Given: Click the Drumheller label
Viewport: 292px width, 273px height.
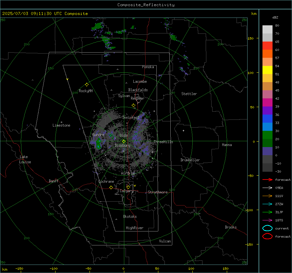Looking at the screenshot, I should 190,160.
